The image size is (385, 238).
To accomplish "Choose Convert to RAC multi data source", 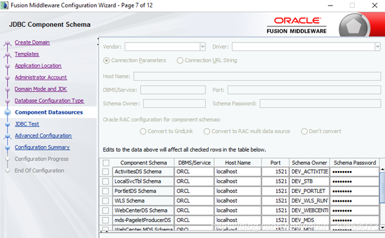I will coord(207,132).
